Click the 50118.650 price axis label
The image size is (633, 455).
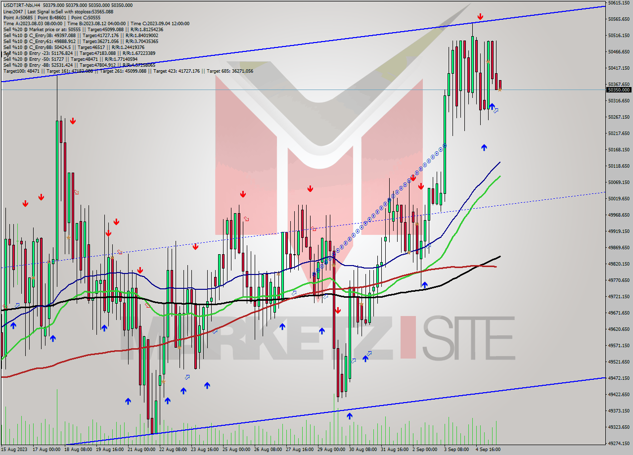click(619, 166)
